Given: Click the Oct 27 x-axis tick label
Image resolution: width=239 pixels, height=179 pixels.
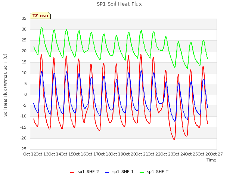Looking at the screenshot, I should (x=216, y=154).
